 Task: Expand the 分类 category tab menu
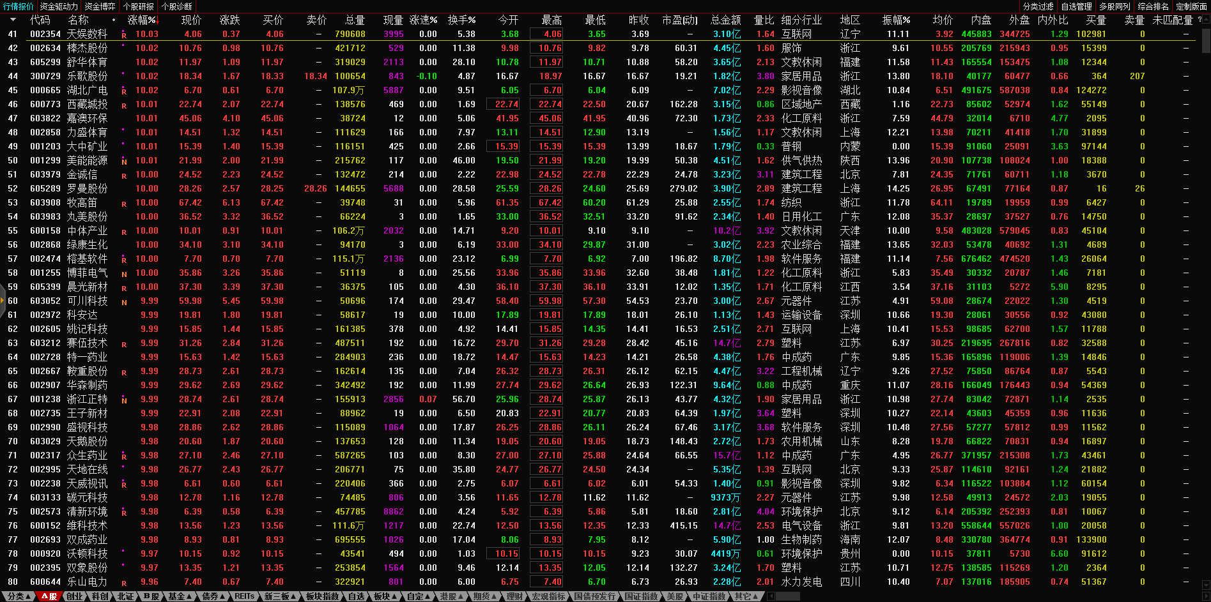[19, 596]
